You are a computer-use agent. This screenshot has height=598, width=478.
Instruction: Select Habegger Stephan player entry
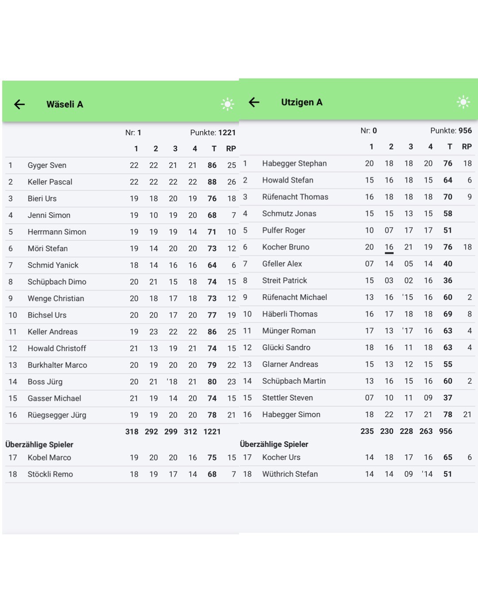pyautogui.click(x=294, y=163)
